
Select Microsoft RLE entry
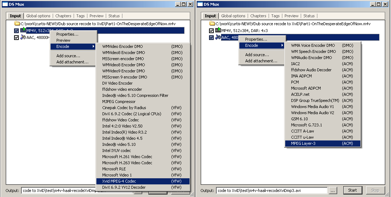143,169
